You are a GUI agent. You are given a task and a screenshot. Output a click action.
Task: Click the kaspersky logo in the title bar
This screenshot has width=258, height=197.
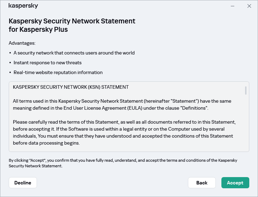(23, 6)
